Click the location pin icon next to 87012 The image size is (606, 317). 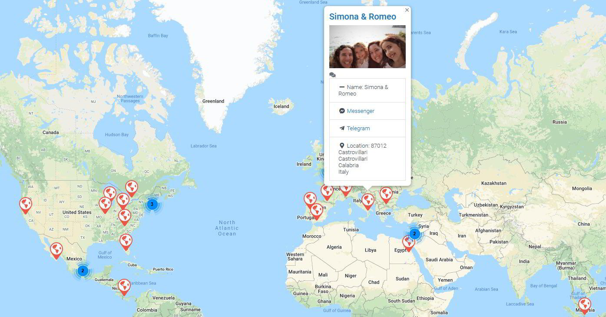[342, 145]
